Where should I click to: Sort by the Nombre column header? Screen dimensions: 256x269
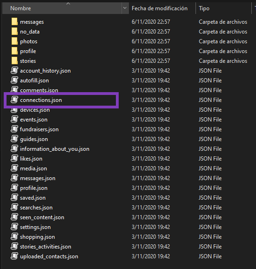point(62,8)
